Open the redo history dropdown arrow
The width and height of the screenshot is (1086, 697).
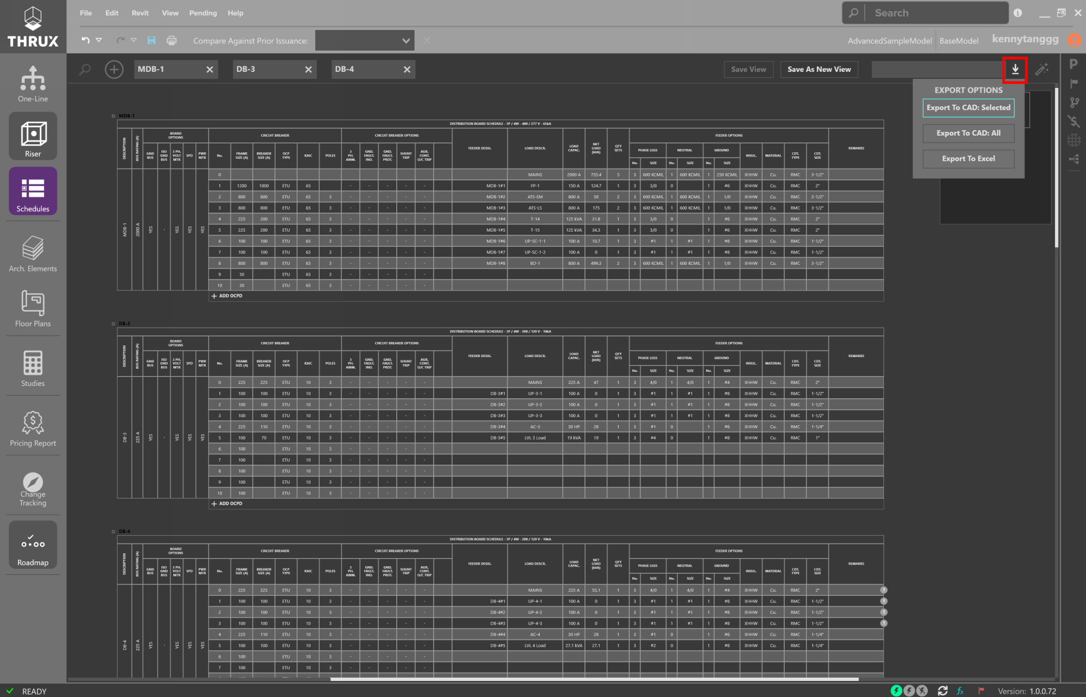[x=134, y=40]
